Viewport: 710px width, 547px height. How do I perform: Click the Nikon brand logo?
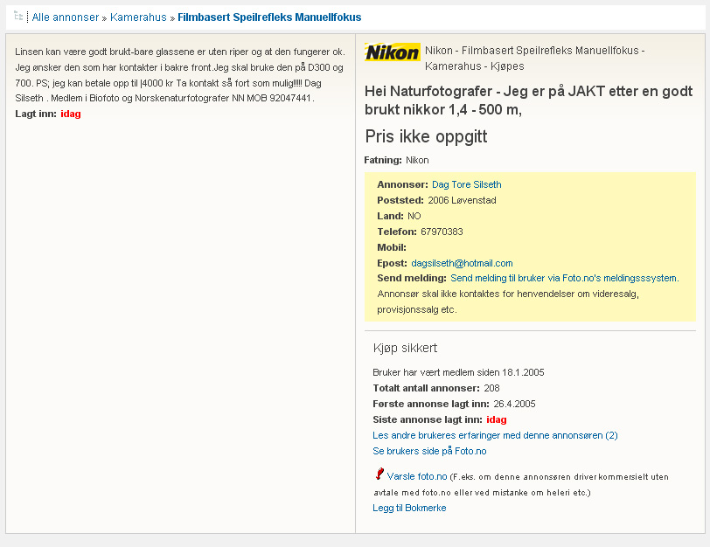click(392, 52)
